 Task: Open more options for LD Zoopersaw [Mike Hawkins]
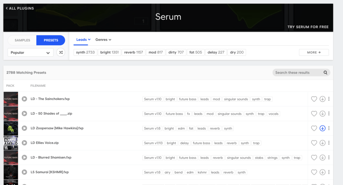coord(329,128)
